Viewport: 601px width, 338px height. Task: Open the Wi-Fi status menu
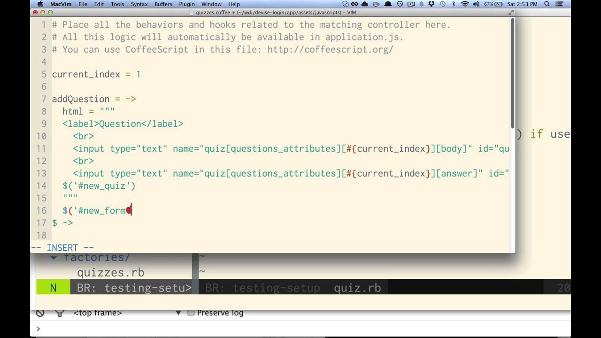[465, 4]
